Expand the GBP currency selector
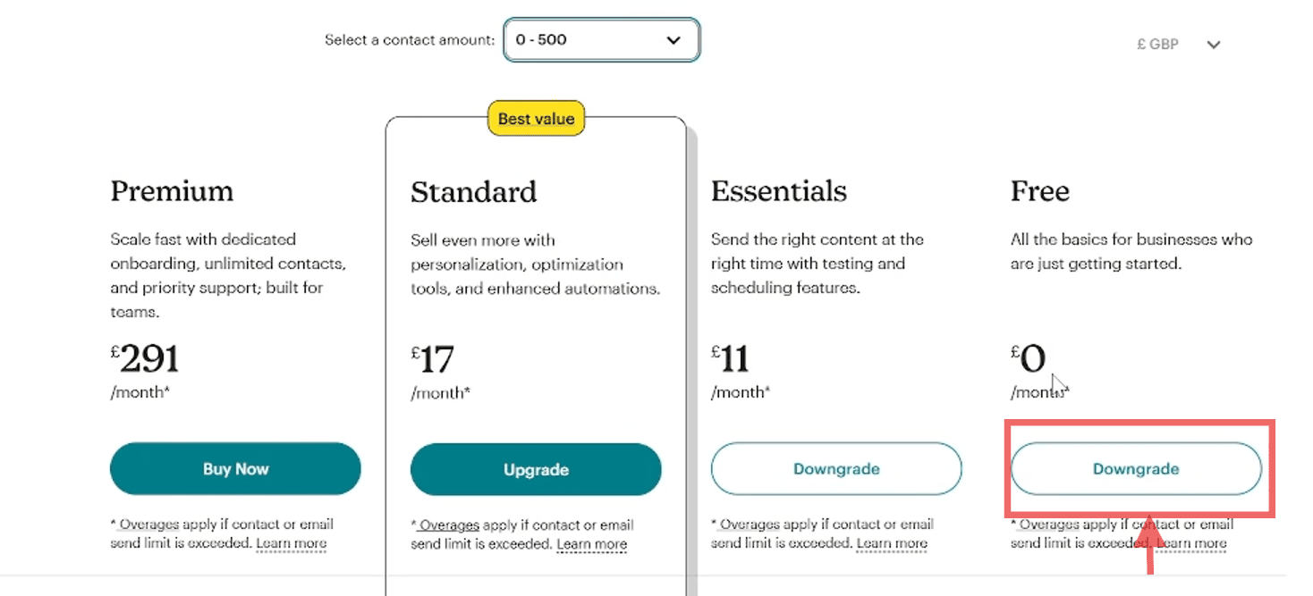This screenshot has height=596, width=1313. tap(1175, 44)
